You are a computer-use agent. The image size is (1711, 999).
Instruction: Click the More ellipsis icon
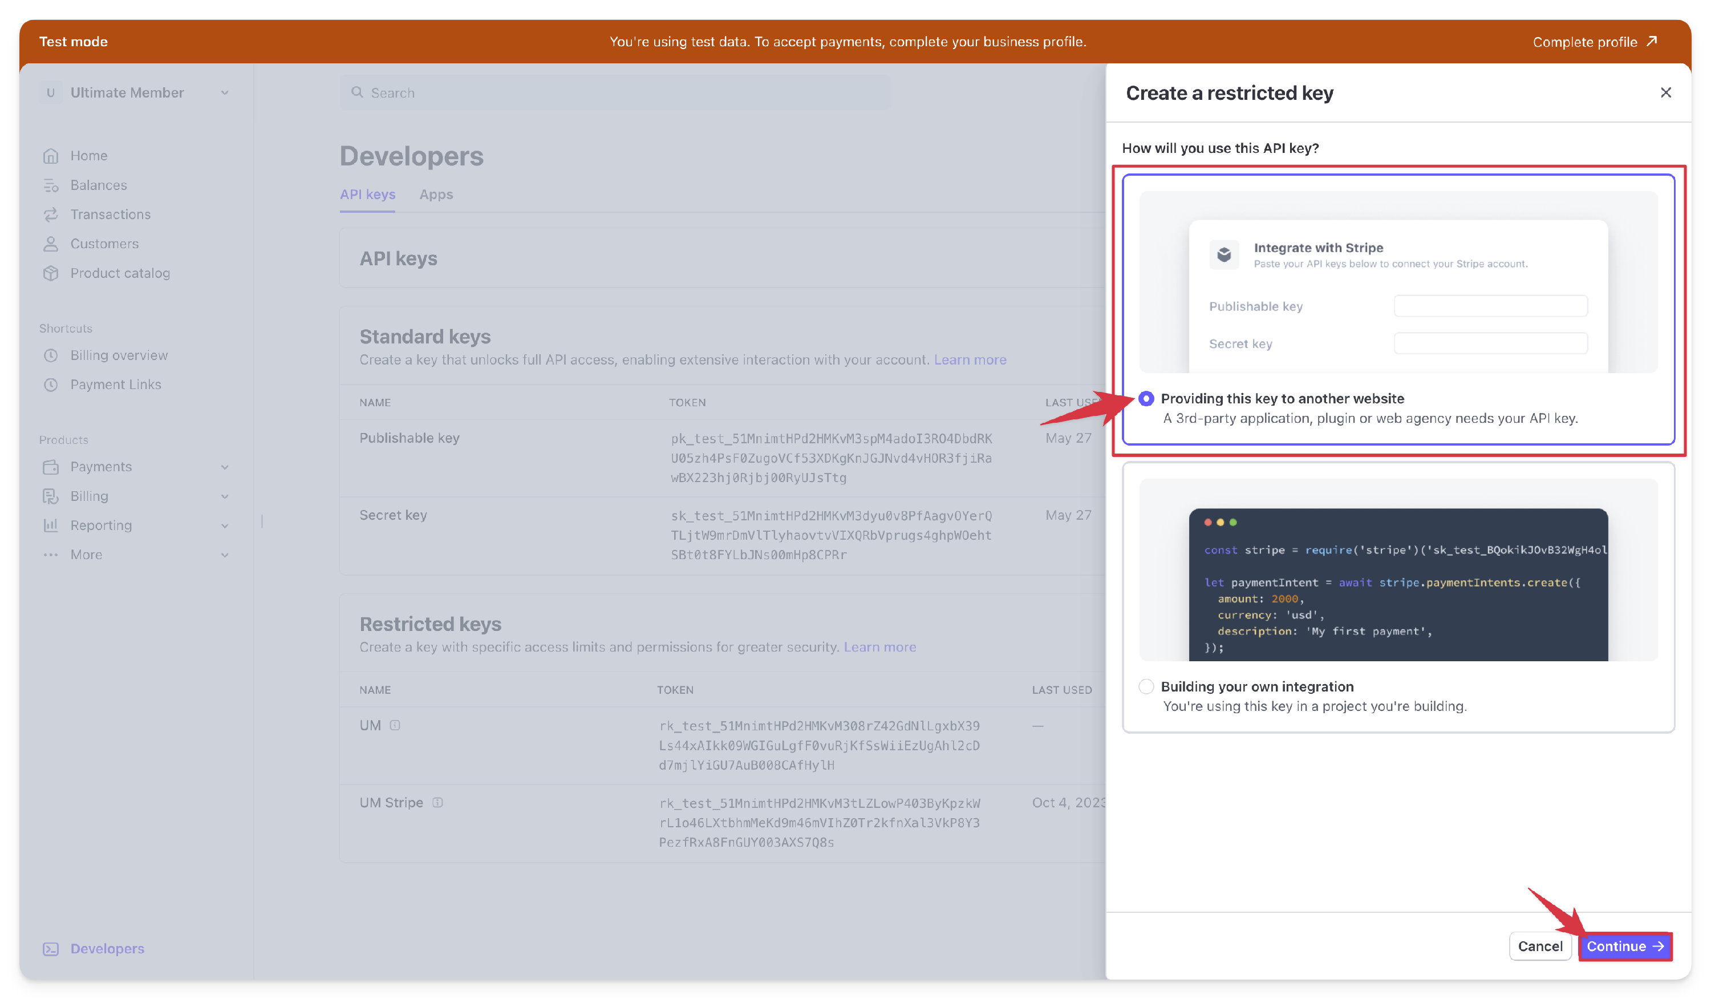coord(51,554)
